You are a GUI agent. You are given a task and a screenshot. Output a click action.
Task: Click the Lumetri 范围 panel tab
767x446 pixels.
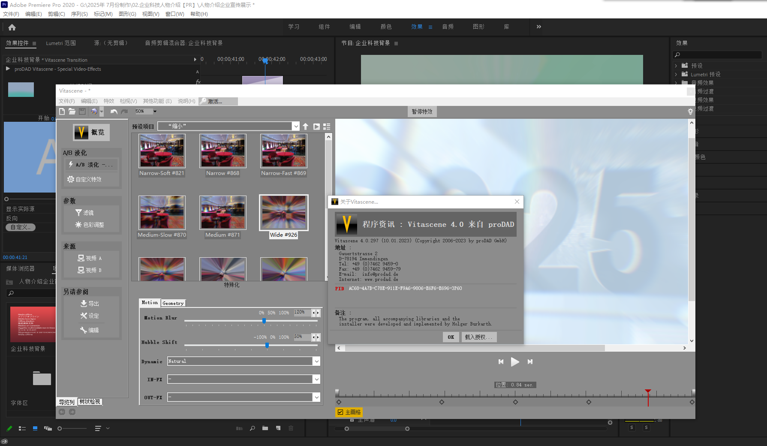[61, 43]
